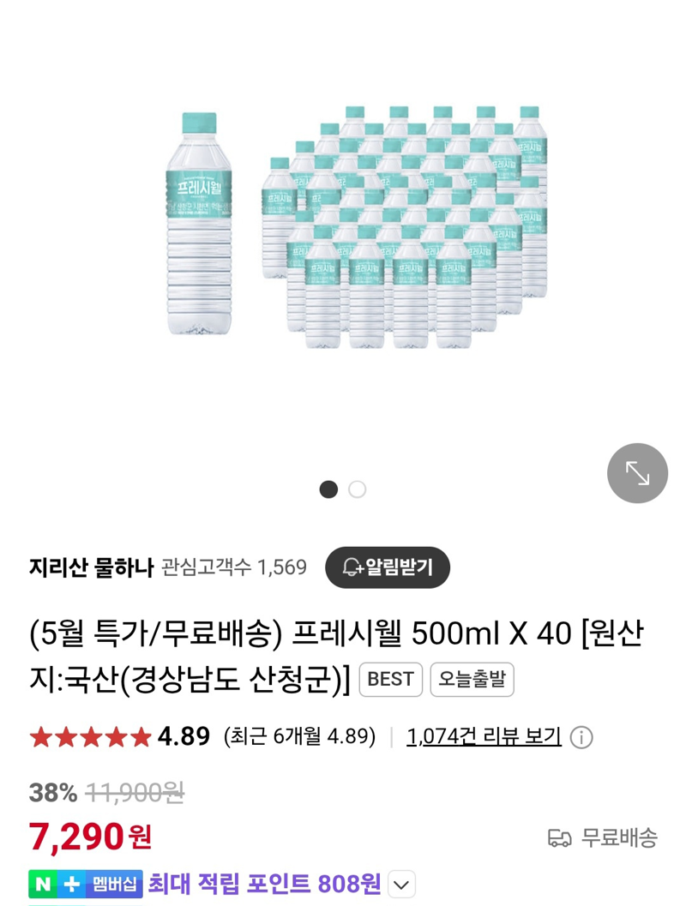Click the bell icon in 알림받기
Screen dimensions: 686x906
352,567
